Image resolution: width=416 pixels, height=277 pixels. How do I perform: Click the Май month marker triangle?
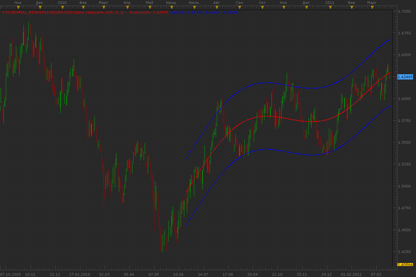150,7
